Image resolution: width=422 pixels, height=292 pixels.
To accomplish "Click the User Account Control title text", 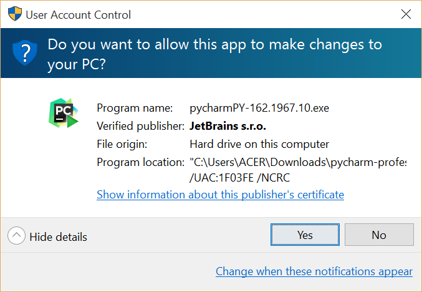I will [79, 15].
